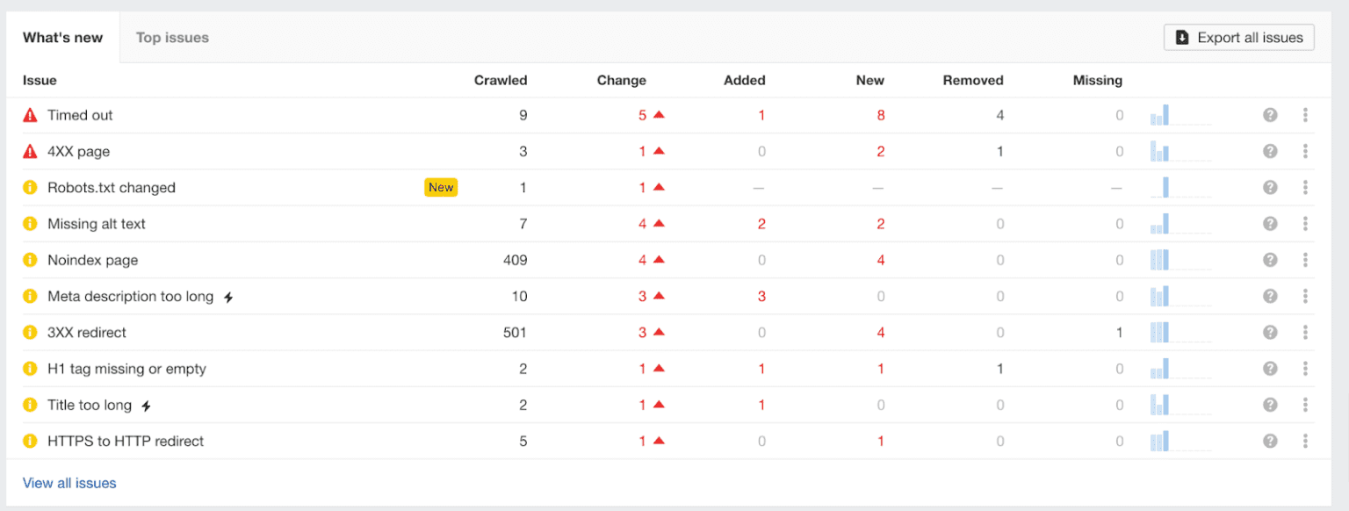
Task: Click bar chart thumbnail for 3XX redirect
Action: (x=1180, y=332)
